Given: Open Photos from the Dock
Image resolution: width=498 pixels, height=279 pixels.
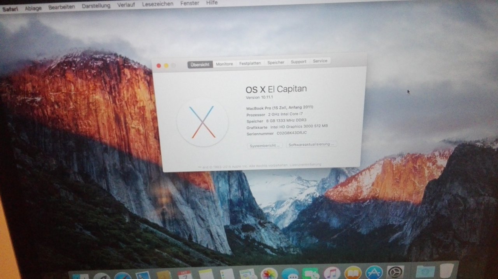Looking at the screenshot, I should pyautogui.click(x=269, y=273).
